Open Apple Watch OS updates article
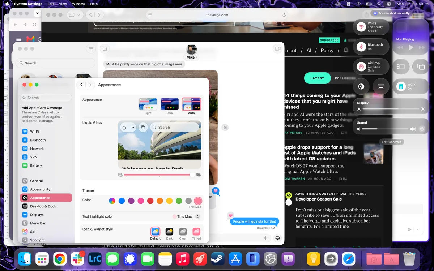The width and height of the screenshot is (434, 271). pos(319,153)
